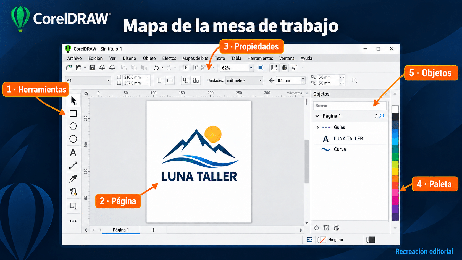Open the Efectos menu

click(169, 58)
